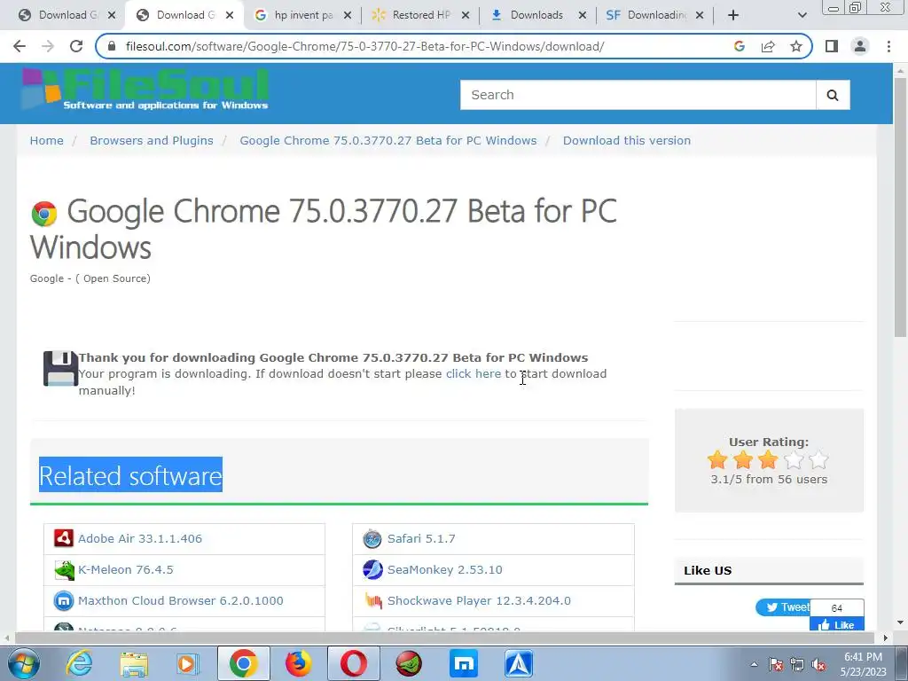Switch to the 'hp invent pa' tab
The width and height of the screenshot is (908, 681).
point(303,15)
